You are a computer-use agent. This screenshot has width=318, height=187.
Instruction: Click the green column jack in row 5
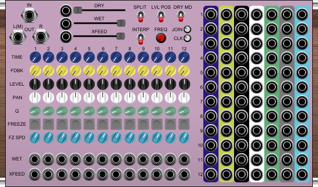click(x=272, y=73)
